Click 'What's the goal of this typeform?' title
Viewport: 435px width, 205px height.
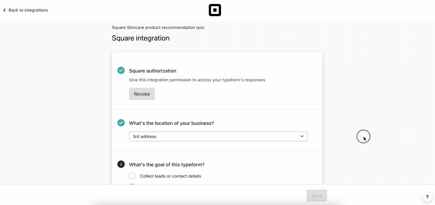[167, 164]
